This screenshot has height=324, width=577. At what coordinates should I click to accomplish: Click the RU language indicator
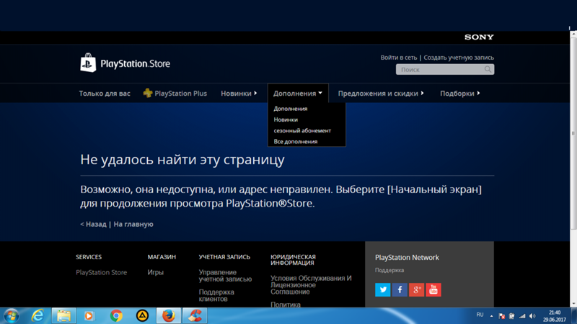pos(480,315)
